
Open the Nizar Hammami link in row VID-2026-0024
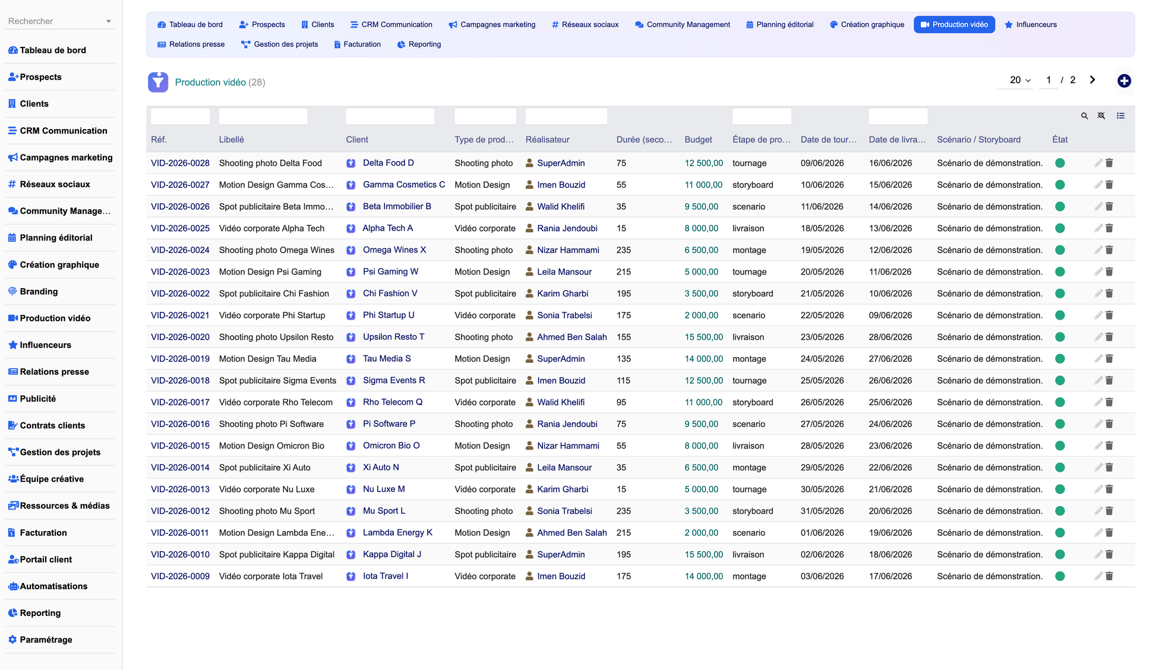(568, 250)
